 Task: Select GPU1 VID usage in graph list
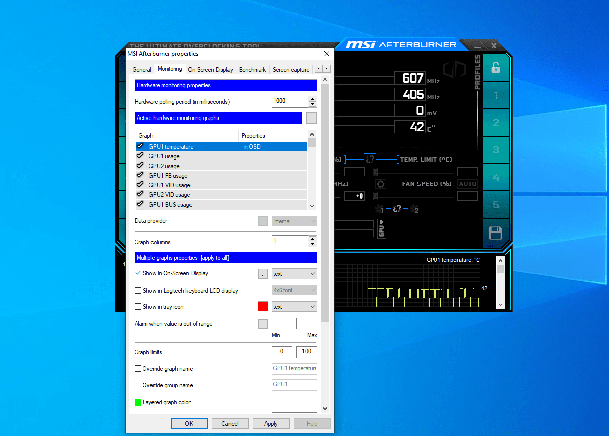(x=169, y=185)
